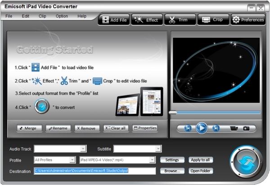Image resolution: width=270 pixels, height=186 pixels.
Task: Click the scissors Trim icon in step 2
Action: tap(64, 80)
